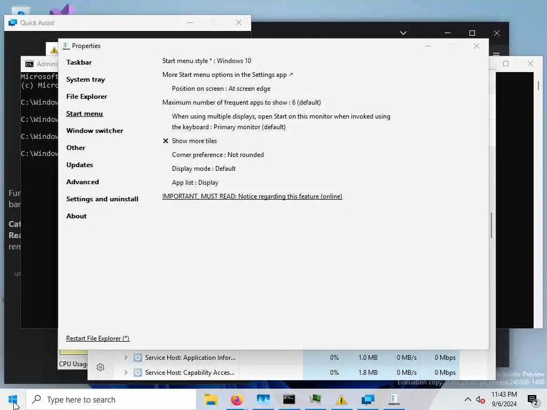
Task: Click the taskbar search box
Action: pyautogui.click(x=111, y=399)
